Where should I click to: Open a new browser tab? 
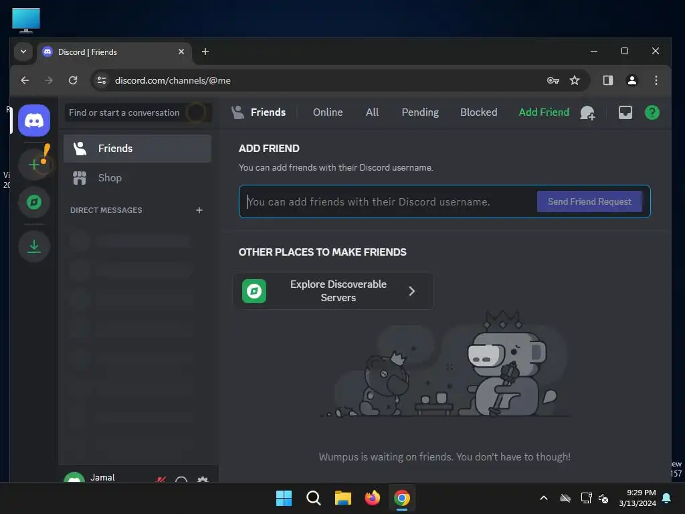coord(205,52)
